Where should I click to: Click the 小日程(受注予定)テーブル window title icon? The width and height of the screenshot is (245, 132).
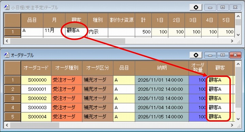click(6, 7)
